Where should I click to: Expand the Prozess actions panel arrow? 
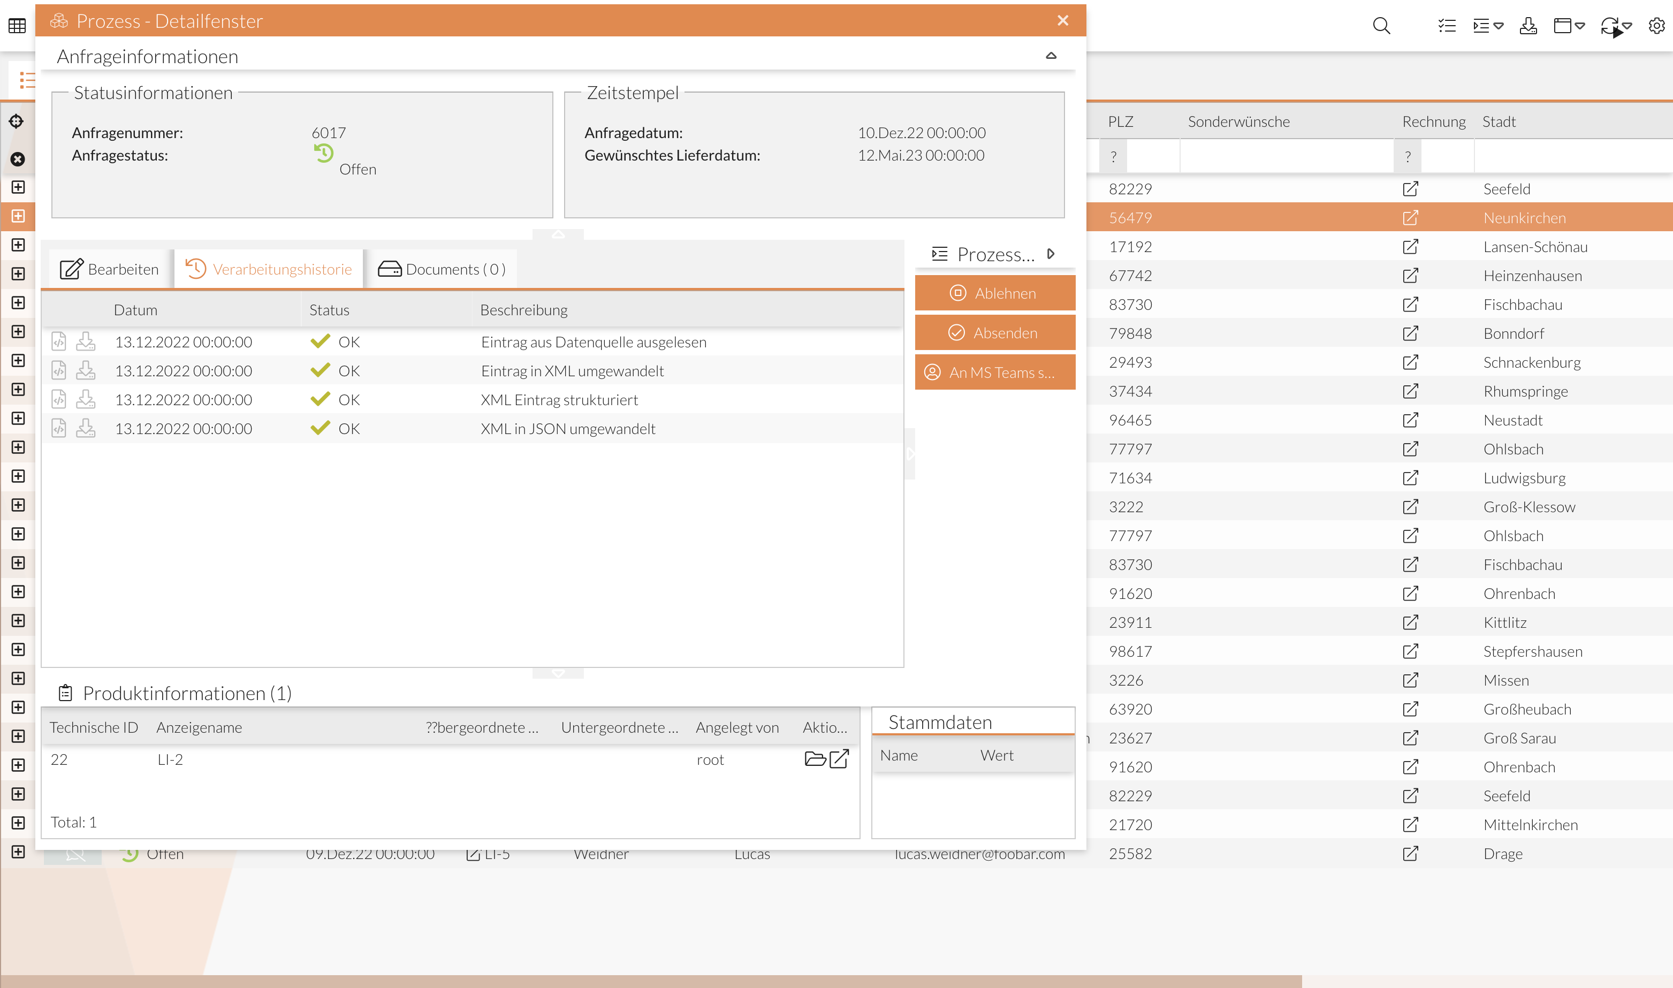pyautogui.click(x=1051, y=254)
